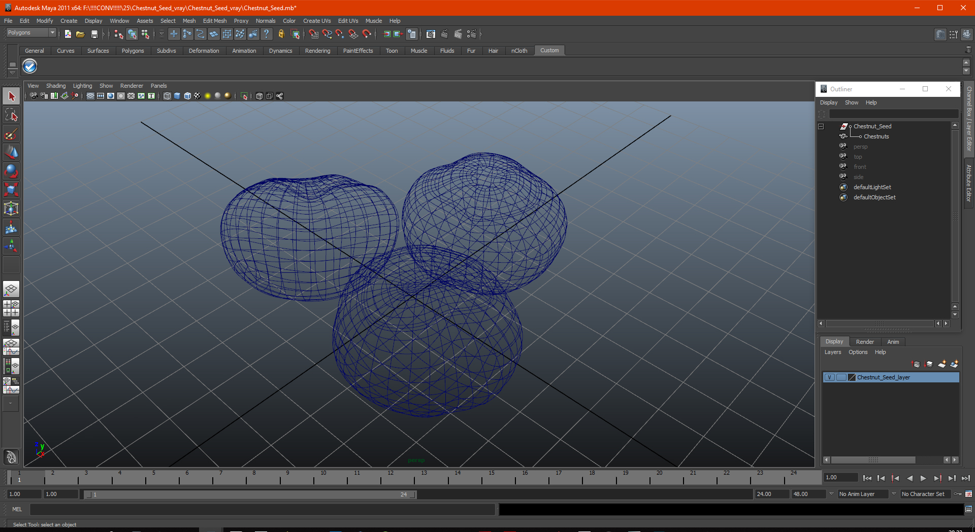Click the Snap to Grids magnet icon

click(x=314, y=34)
